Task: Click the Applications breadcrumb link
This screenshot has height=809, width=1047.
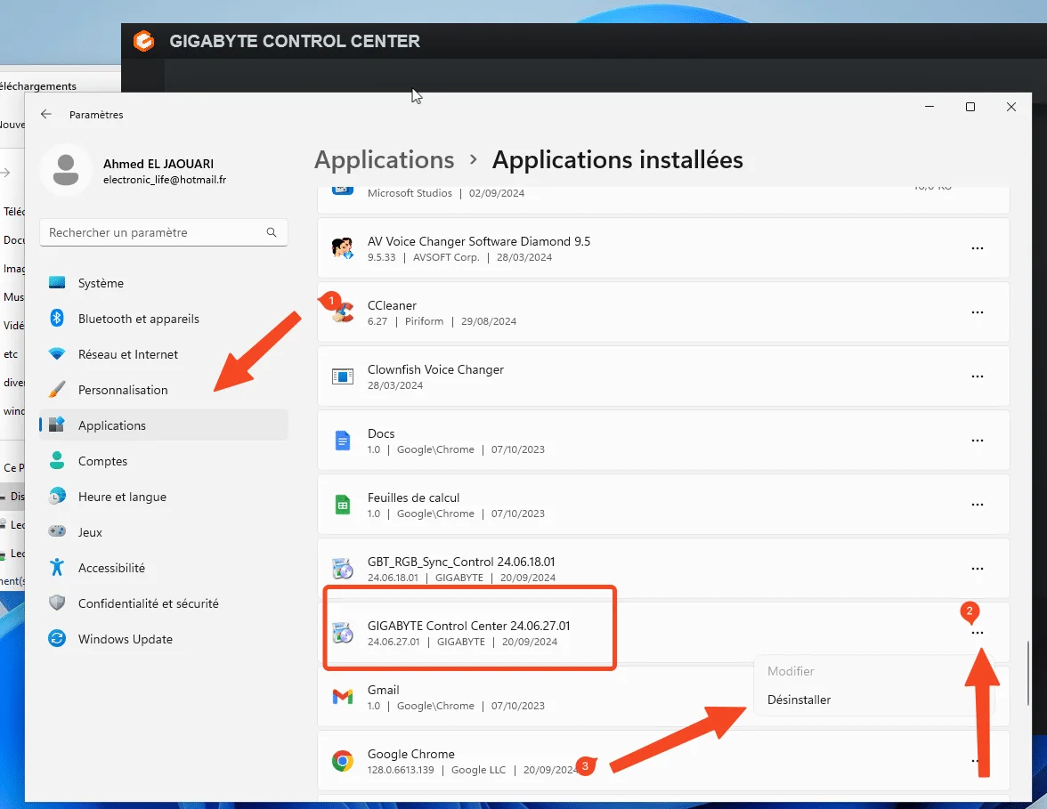Action: (x=384, y=160)
